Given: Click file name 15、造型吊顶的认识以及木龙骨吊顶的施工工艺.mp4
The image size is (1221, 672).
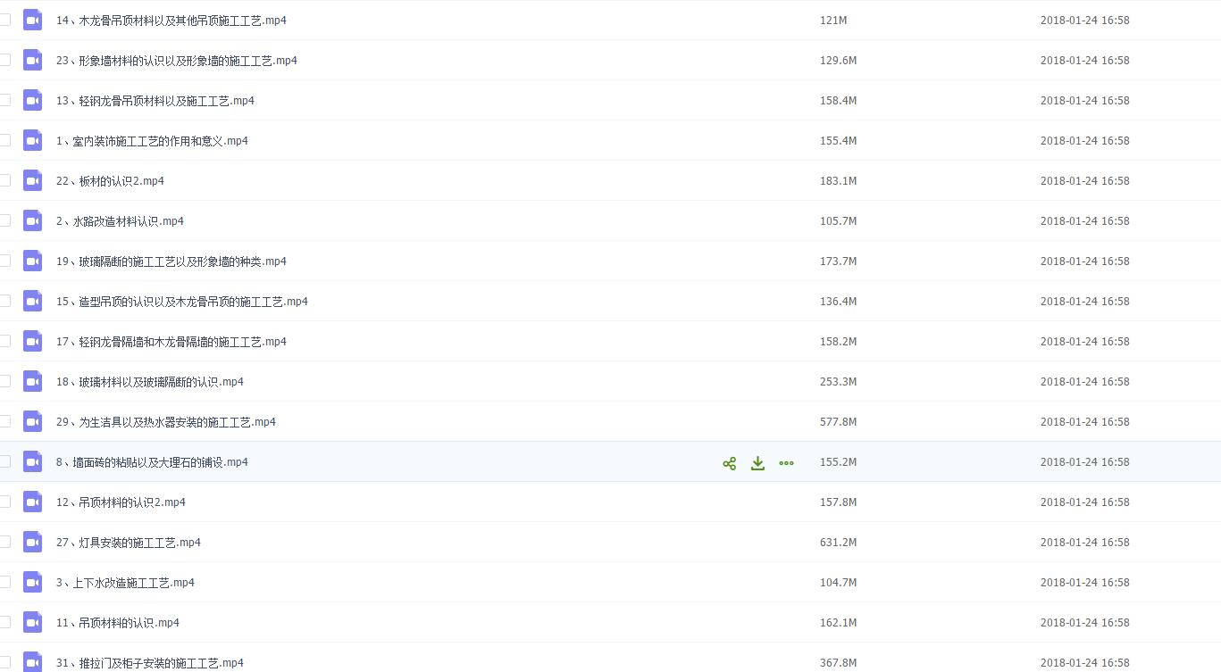Looking at the screenshot, I should (x=182, y=301).
